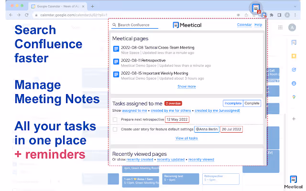Open Google Tasks in the side panel
The image size is (306, 191).
coord(294,70)
